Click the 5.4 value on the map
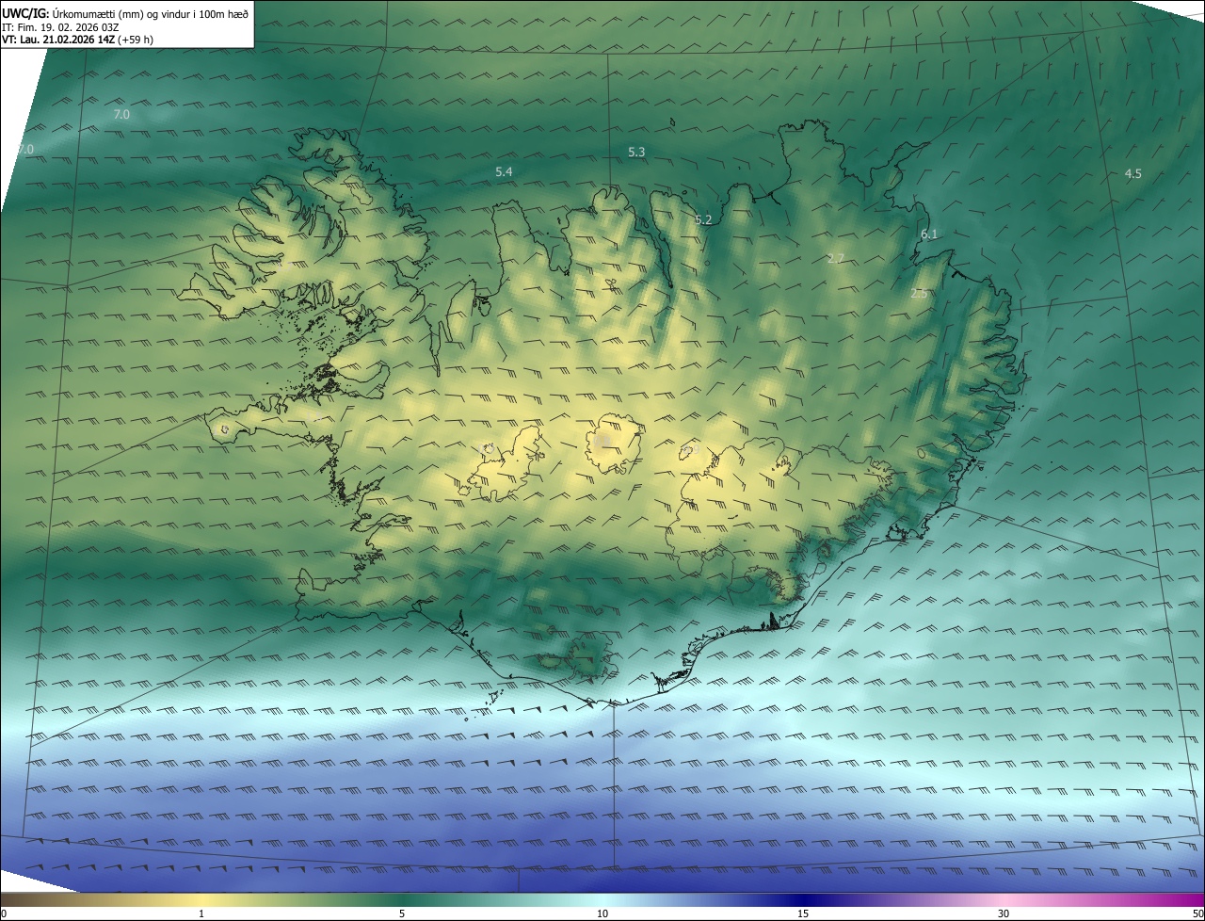Viewport: 1205px width, 921px height. [504, 171]
